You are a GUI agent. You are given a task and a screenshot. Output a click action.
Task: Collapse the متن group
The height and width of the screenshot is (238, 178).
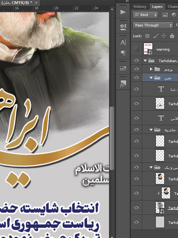(x=151, y=78)
